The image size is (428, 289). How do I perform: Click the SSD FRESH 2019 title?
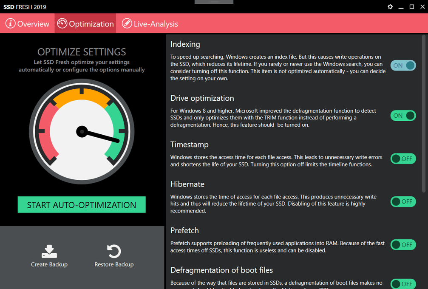[25, 7]
